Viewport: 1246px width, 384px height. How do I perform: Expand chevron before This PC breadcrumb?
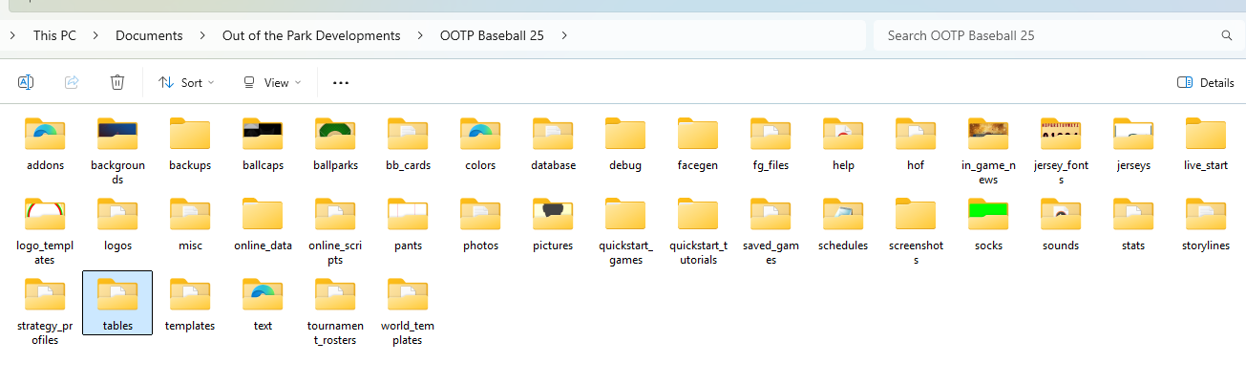(x=12, y=35)
